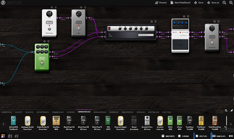The height and width of the screenshot is (139, 234).
Task: Open pedalboards library icon in footer
Action: [x=10, y=136]
